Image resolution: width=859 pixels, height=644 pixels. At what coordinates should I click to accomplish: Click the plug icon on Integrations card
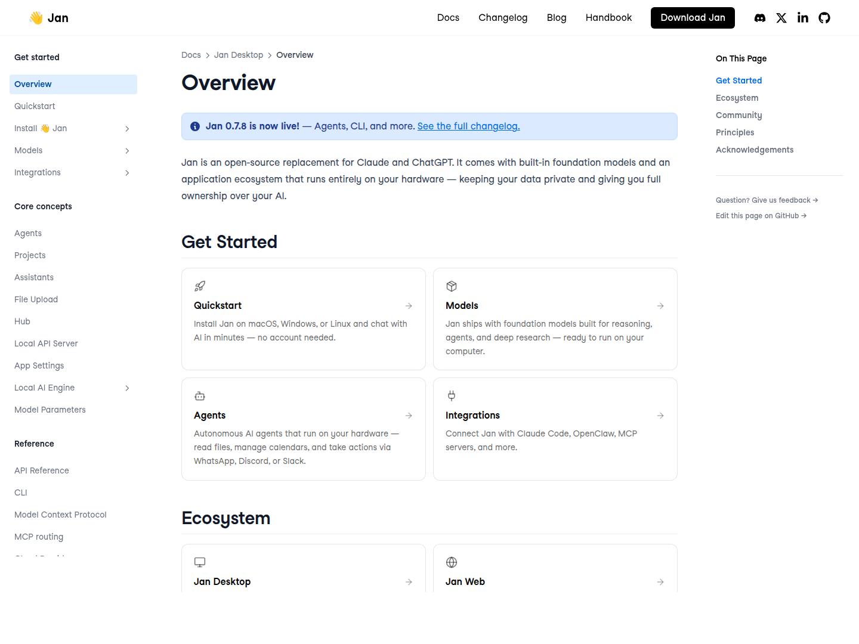tap(452, 396)
